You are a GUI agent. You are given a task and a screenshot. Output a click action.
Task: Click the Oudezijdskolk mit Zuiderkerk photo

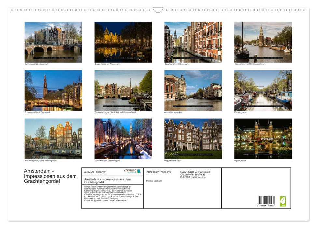193,42
